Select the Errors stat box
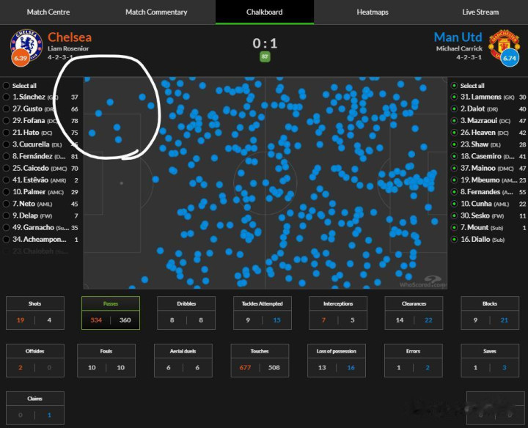The image size is (528, 428). [413, 361]
